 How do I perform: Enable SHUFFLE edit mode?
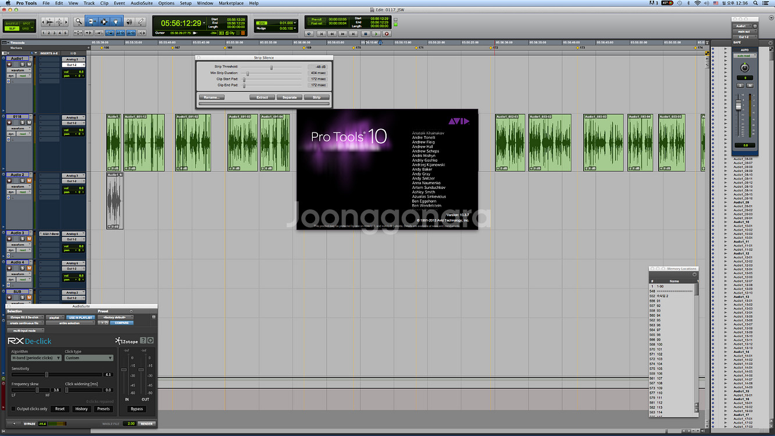point(12,23)
